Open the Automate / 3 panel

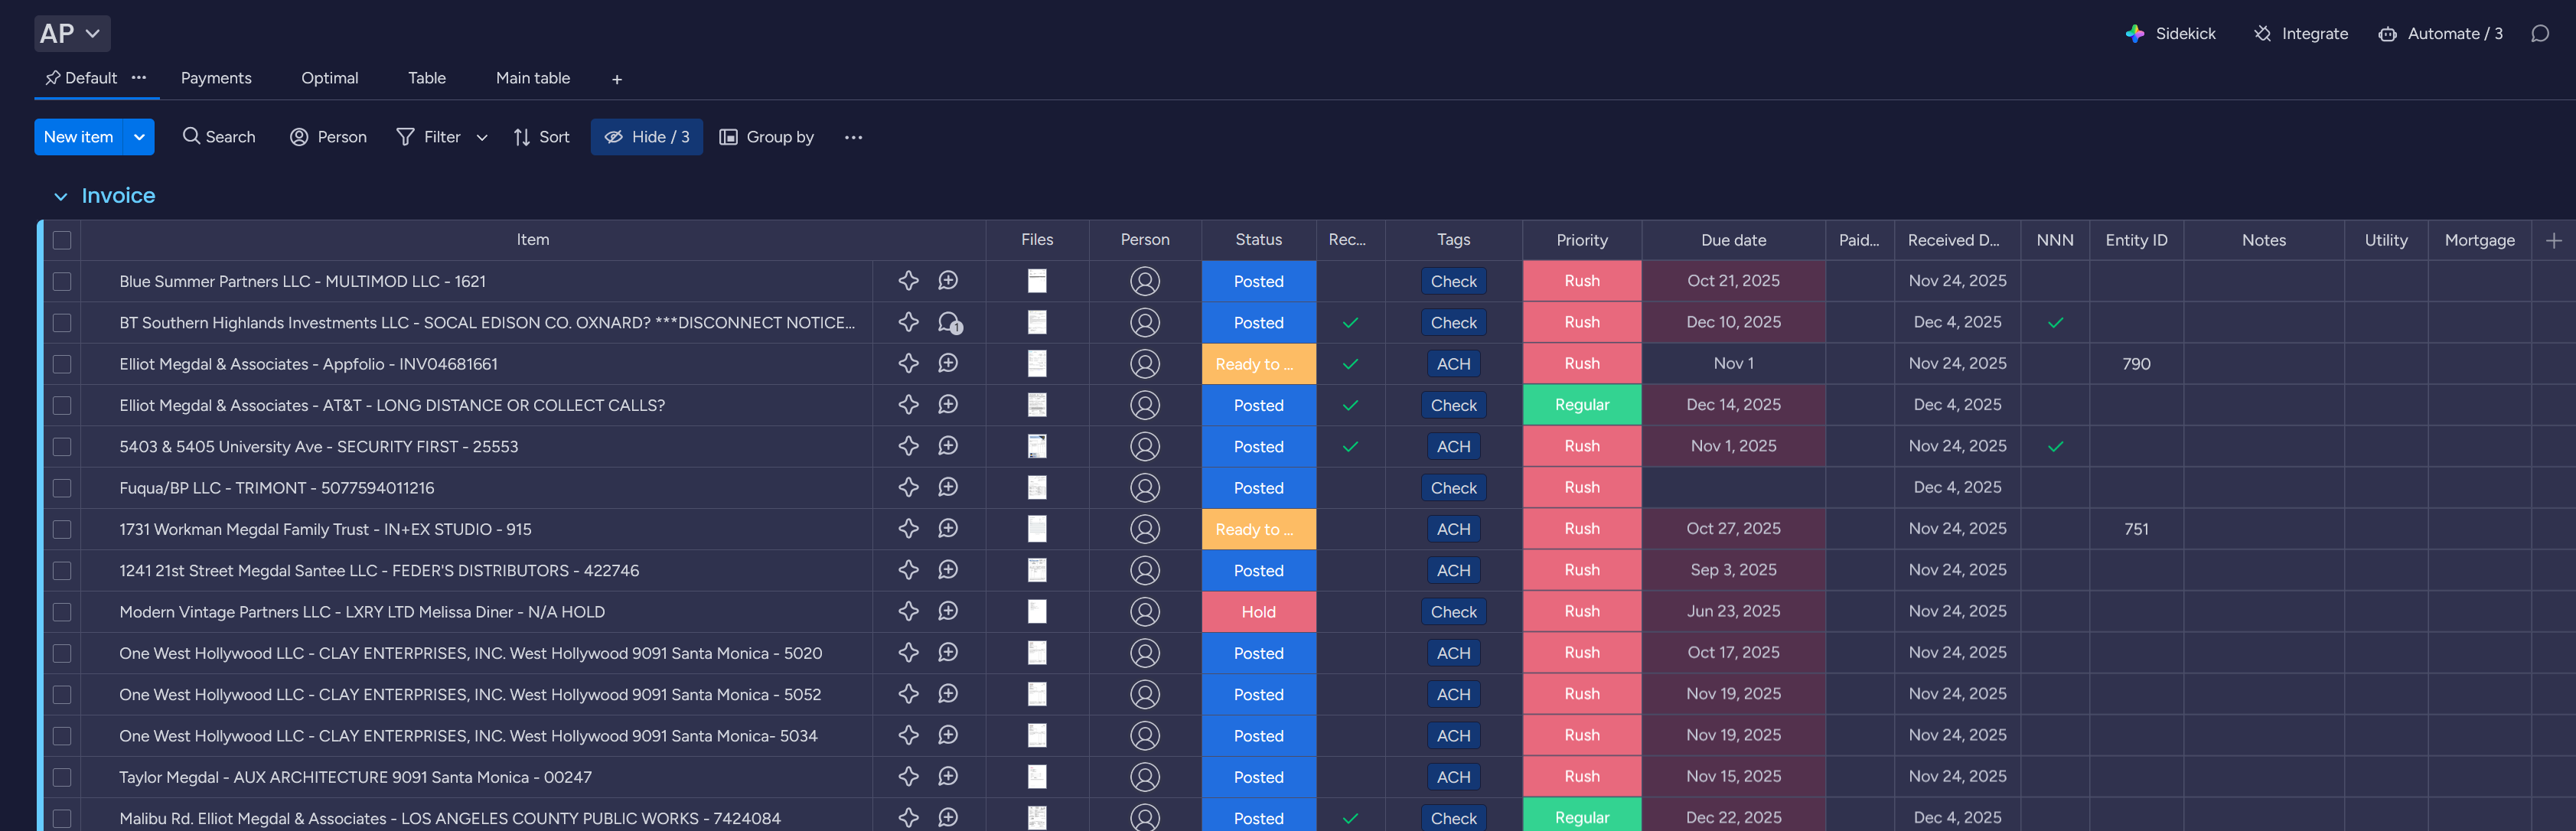click(2440, 33)
